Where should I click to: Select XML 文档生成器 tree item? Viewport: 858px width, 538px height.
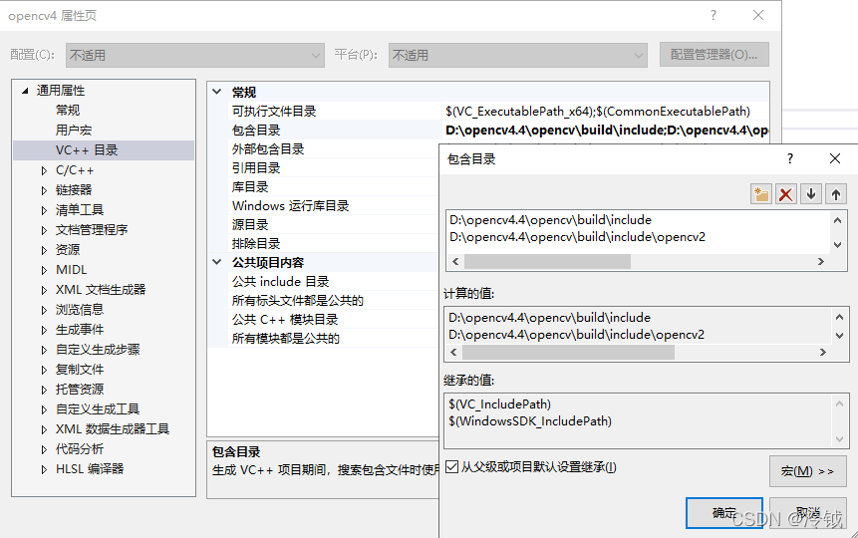pyautogui.click(x=101, y=290)
